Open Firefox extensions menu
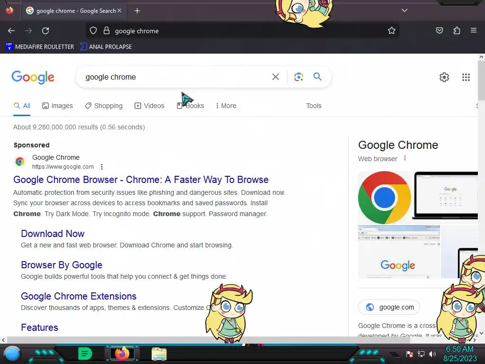 click(457, 31)
